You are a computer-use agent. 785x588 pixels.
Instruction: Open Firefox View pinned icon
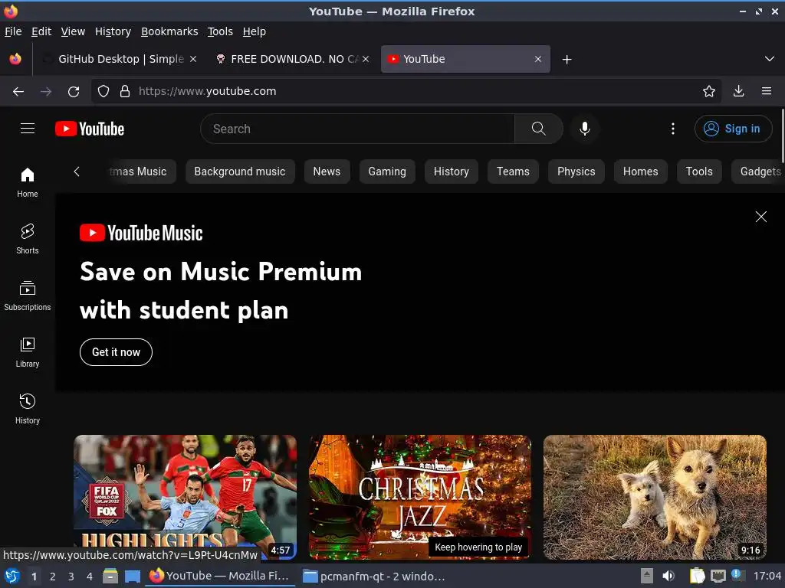[15, 59]
